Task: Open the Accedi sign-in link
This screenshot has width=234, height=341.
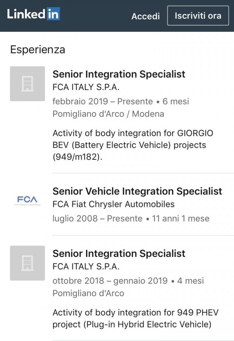Action: [x=146, y=16]
